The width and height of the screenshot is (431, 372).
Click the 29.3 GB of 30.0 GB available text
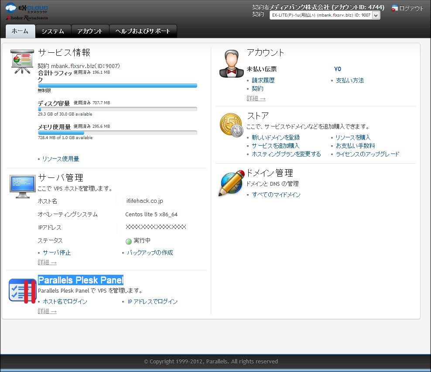click(x=65, y=114)
